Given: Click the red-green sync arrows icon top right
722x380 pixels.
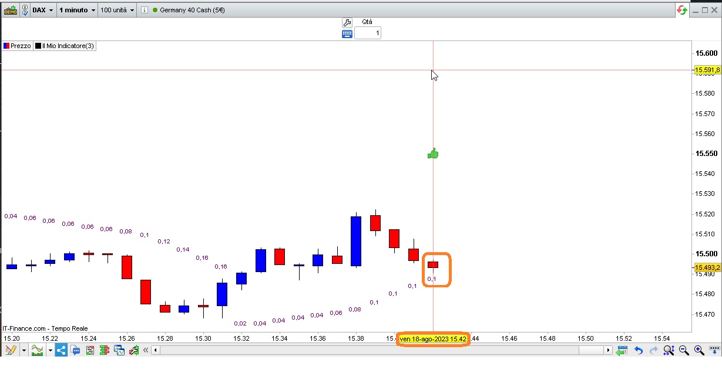Looking at the screenshot, I should pyautogui.click(x=682, y=10).
